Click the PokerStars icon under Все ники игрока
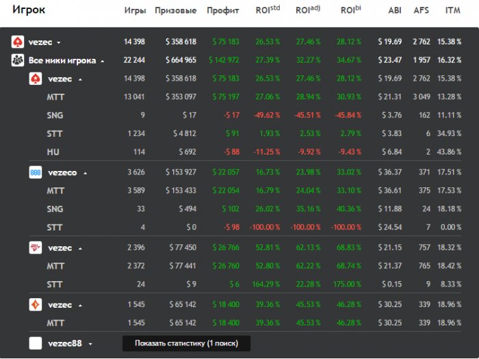This screenshot has width=479, height=359. 36,79
